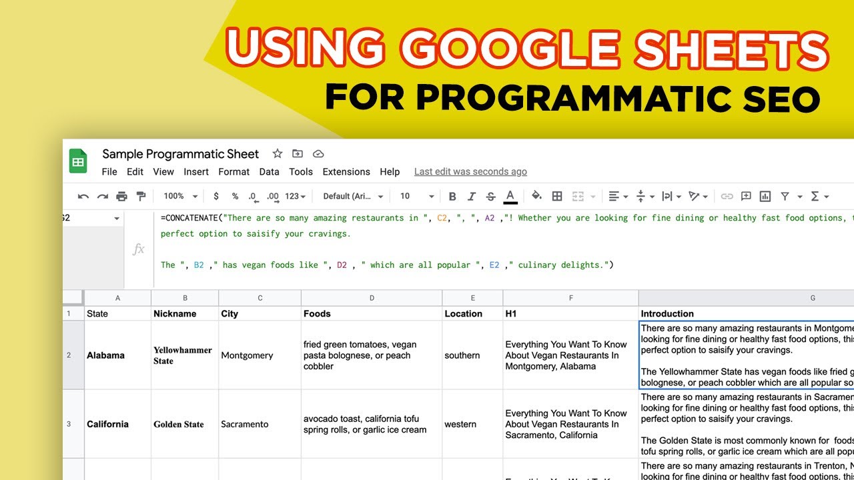Viewport: 854px width, 480px height.
Task: Undo the last action
Action: click(83, 196)
